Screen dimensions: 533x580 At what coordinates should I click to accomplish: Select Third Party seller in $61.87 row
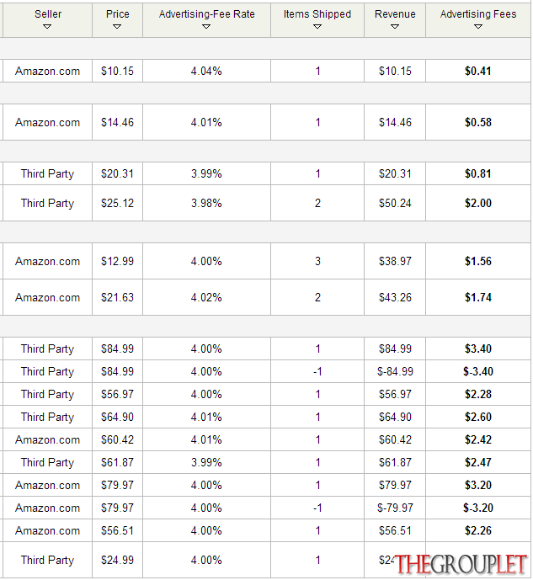[x=47, y=462]
